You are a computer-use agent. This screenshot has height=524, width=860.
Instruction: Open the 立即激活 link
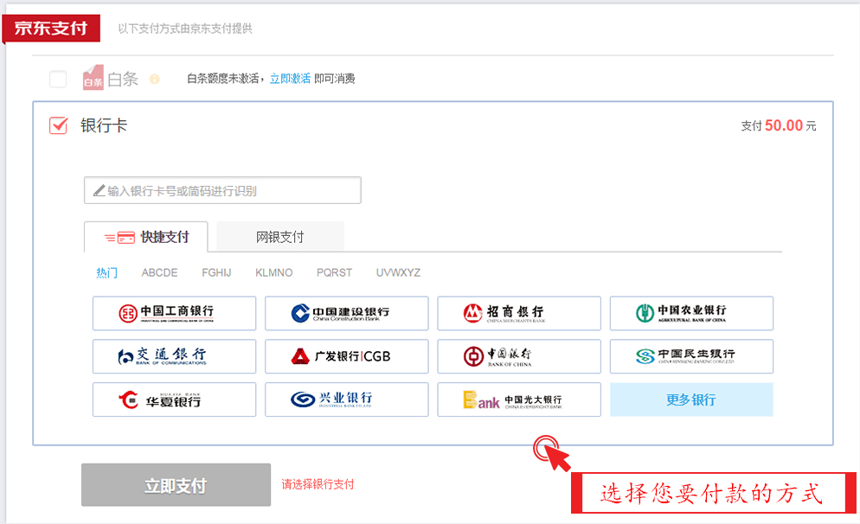click(x=290, y=79)
